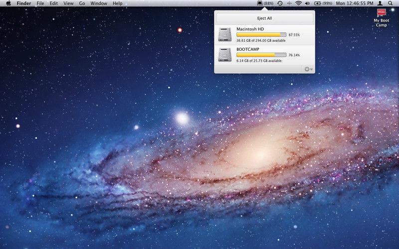
Task: Open the Help menu
Action: [118, 3]
